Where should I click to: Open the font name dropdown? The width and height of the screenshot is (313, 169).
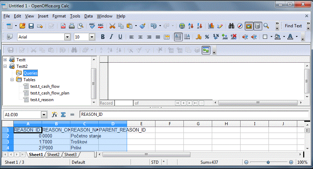(67, 37)
